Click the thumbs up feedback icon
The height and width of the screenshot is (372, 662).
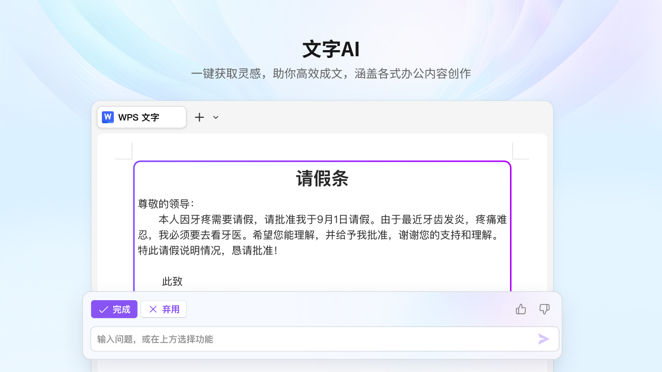point(520,309)
